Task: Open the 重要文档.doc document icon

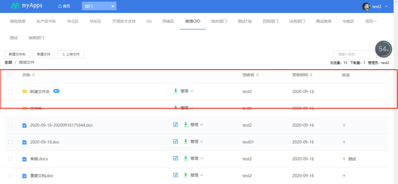Action: (24, 176)
